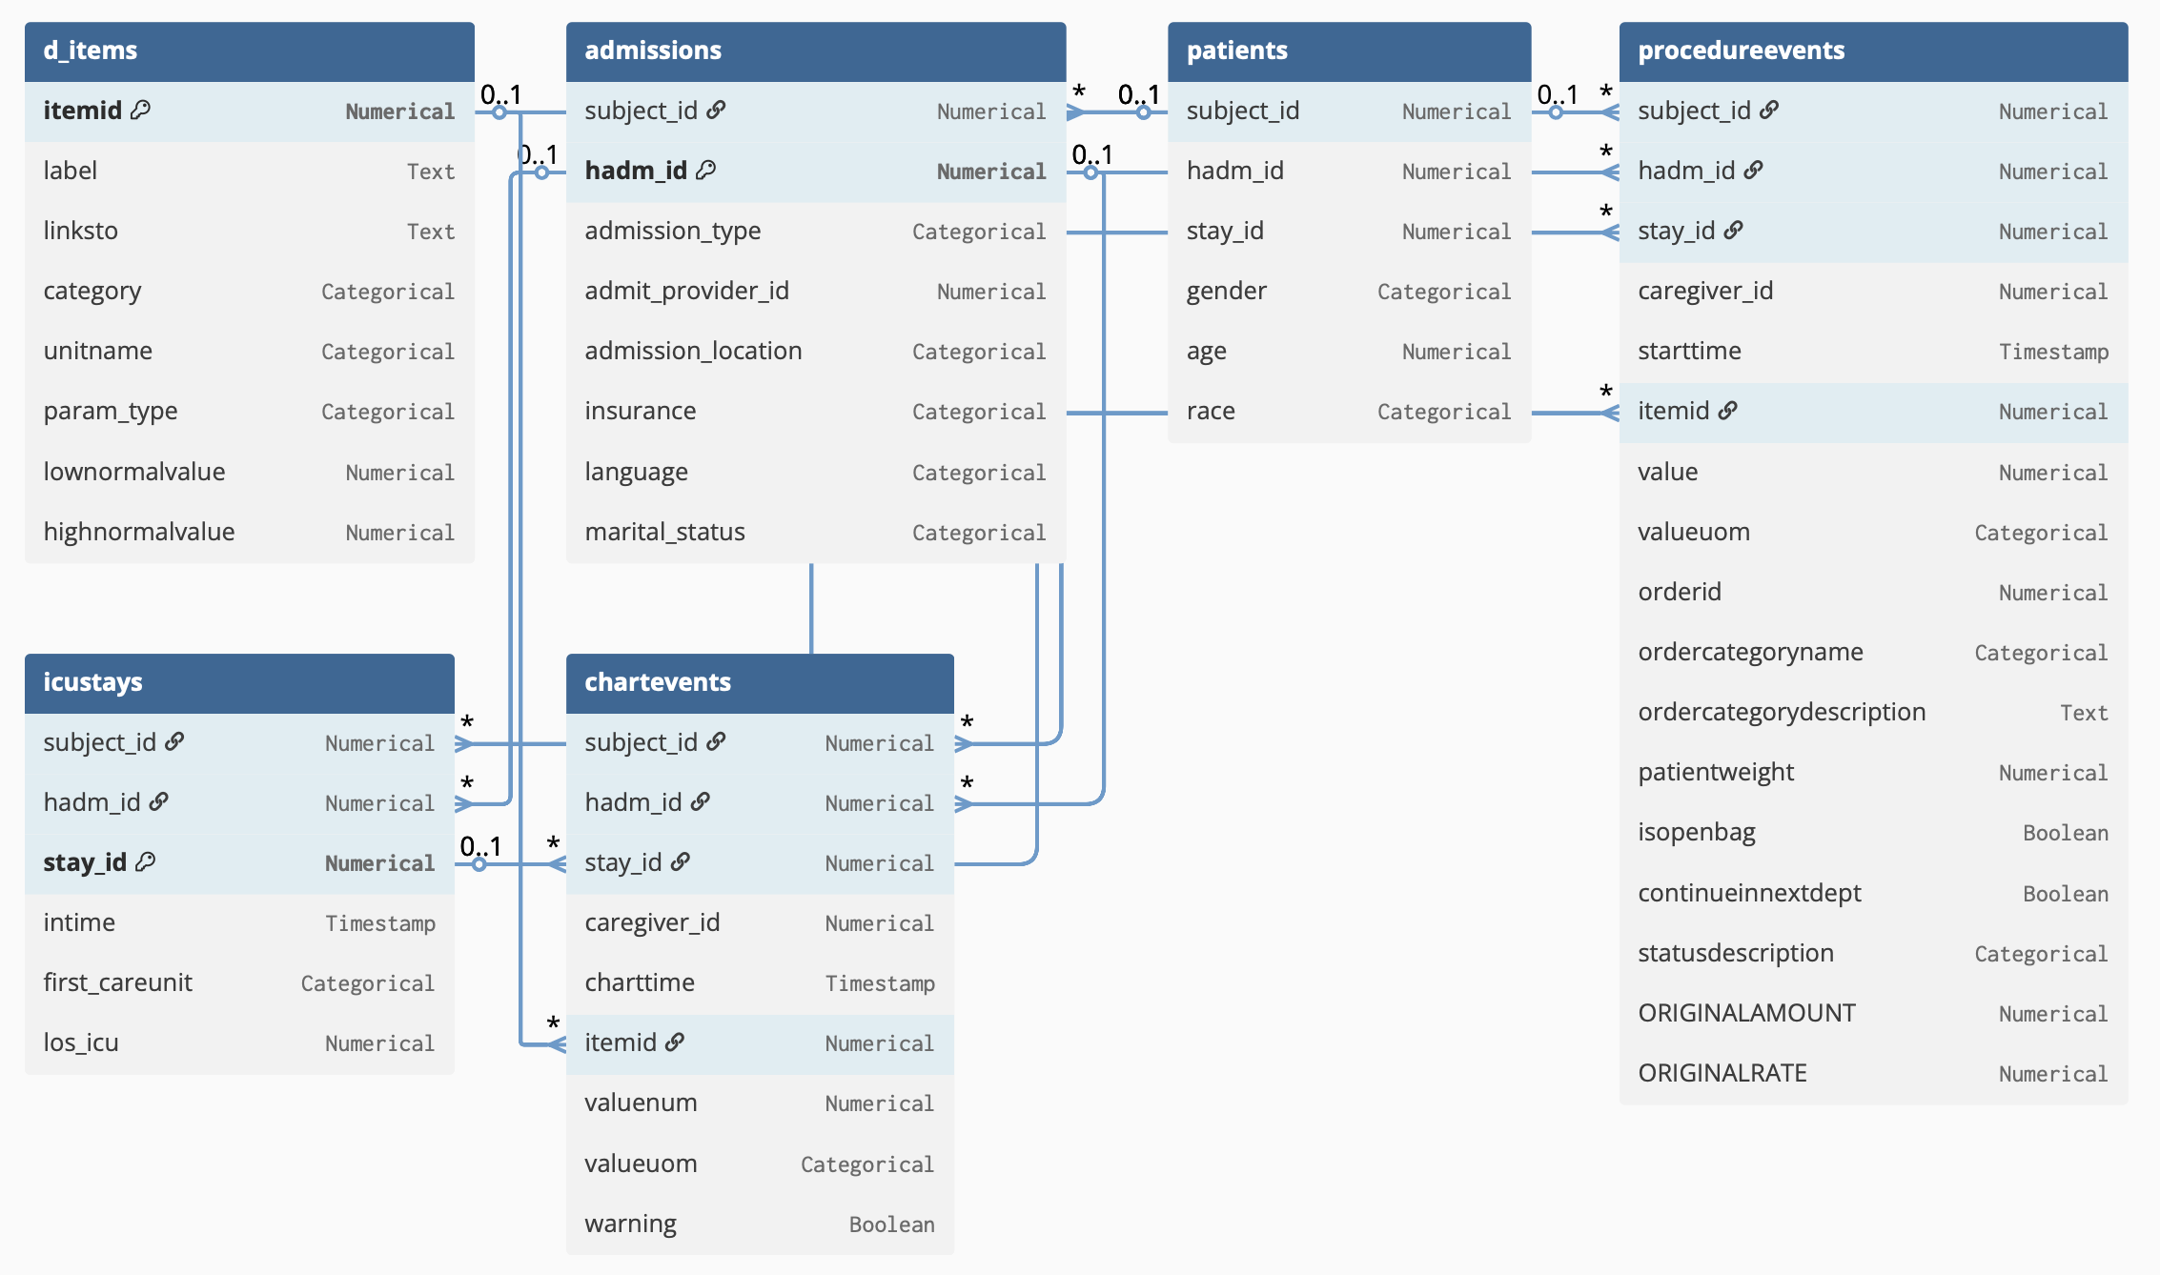Image resolution: width=2160 pixels, height=1275 pixels.
Task: Click the link icon next to procedureevents hadm_id
Action: click(1754, 171)
